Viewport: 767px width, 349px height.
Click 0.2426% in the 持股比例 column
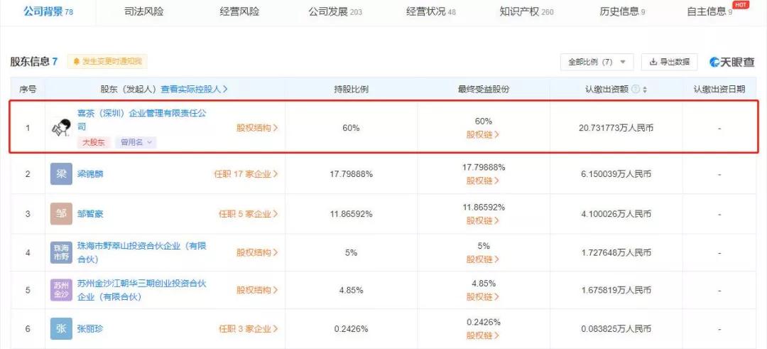tap(352, 329)
